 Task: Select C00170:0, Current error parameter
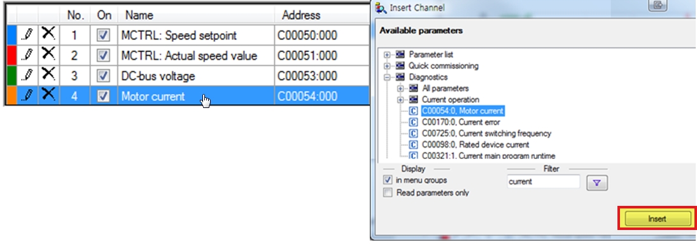point(461,122)
